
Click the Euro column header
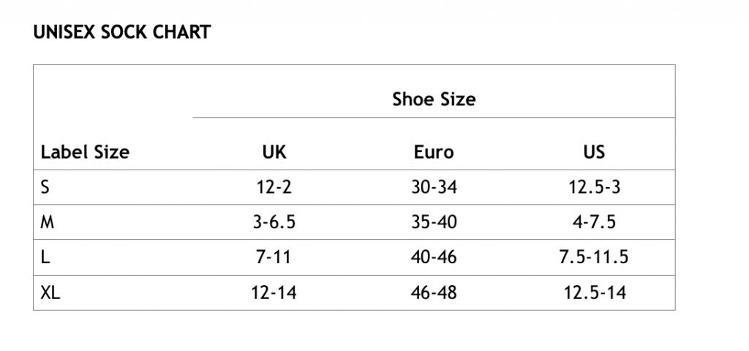(x=434, y=152)
